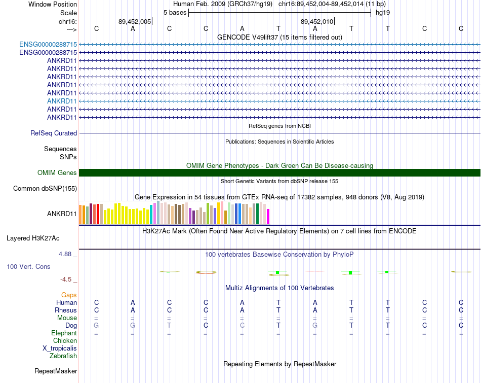Open the H3K27Ac Mark track title
This screenshot has height=383, width=481.
coord(279,231)
